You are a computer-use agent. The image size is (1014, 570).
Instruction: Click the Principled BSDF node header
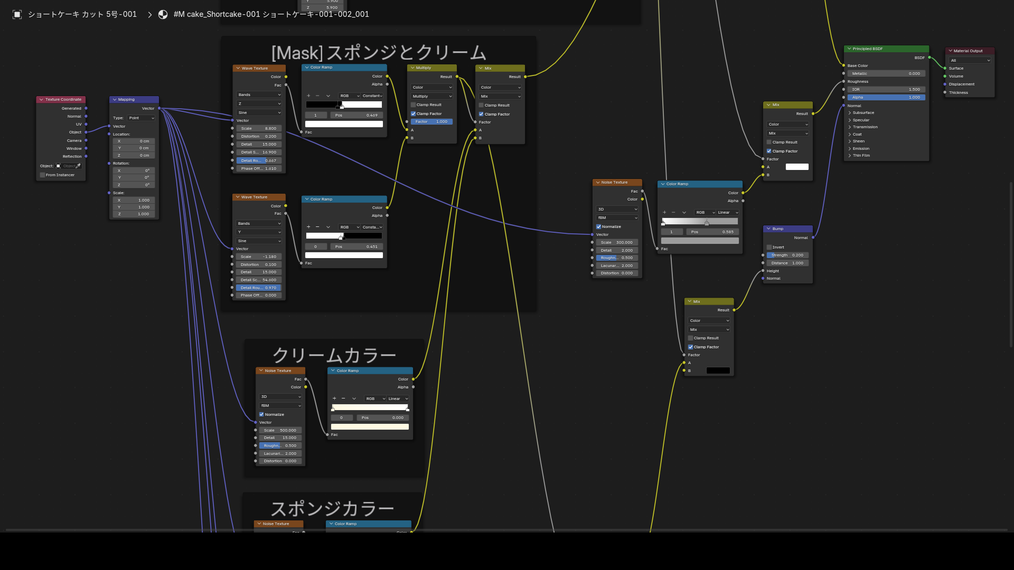tap(886, 49)
